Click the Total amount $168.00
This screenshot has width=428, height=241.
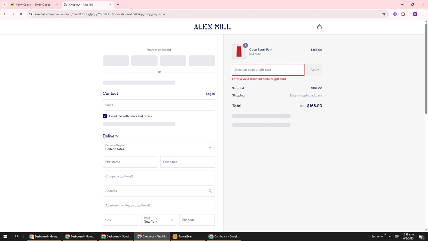(314, 106)
